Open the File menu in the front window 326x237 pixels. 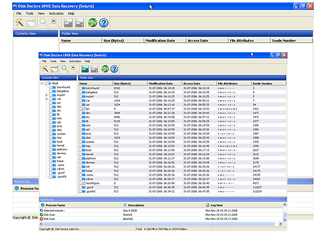(x=44, y=61)
